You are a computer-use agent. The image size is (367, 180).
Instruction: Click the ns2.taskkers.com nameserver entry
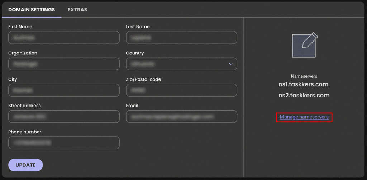304,96
